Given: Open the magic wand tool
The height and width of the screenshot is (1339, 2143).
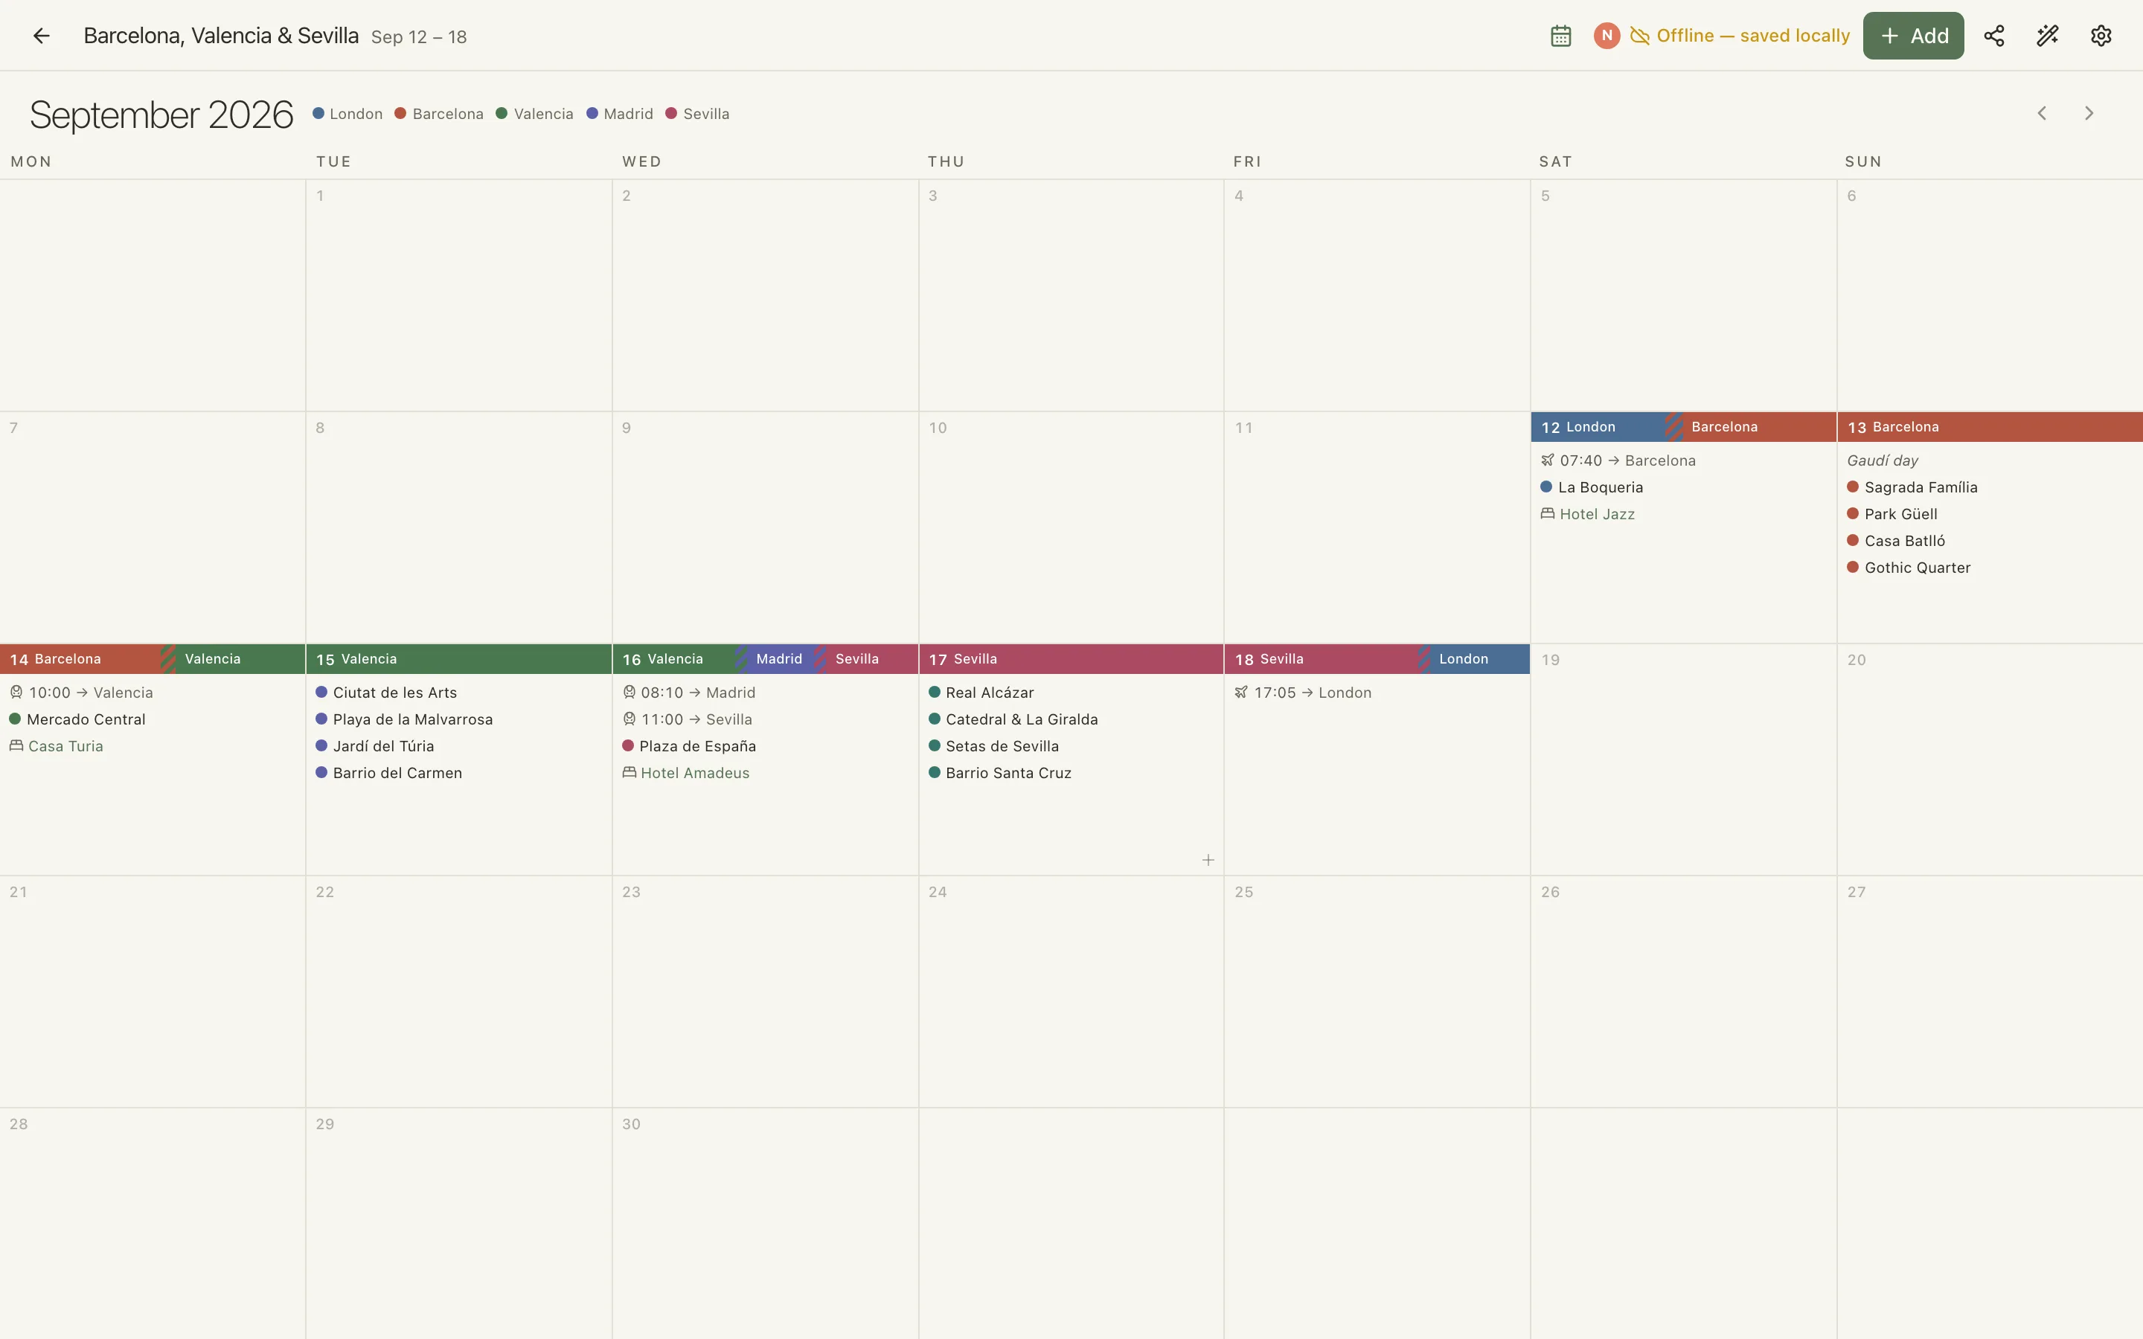Looking at the screenshot, I should [x=2047, y=36].
